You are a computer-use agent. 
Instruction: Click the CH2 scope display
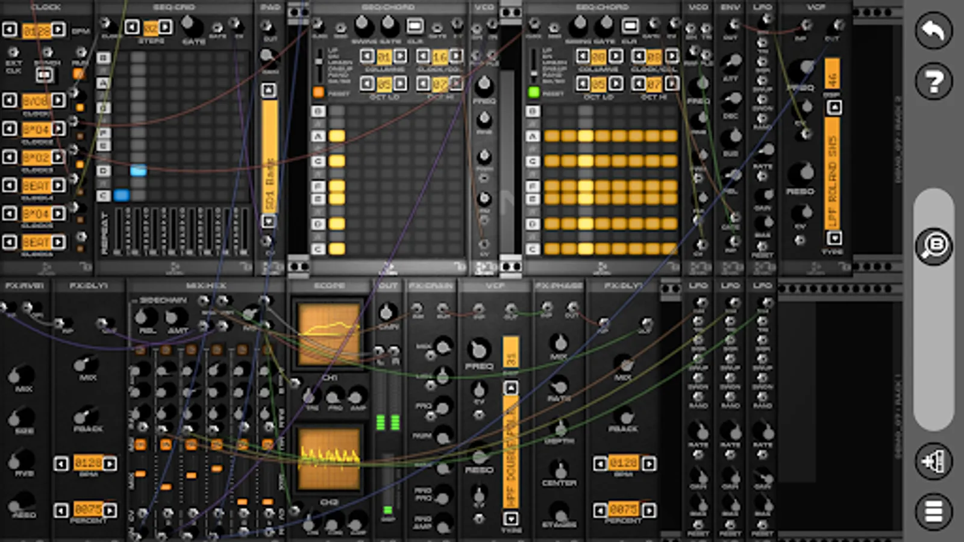tap(329, 459)
